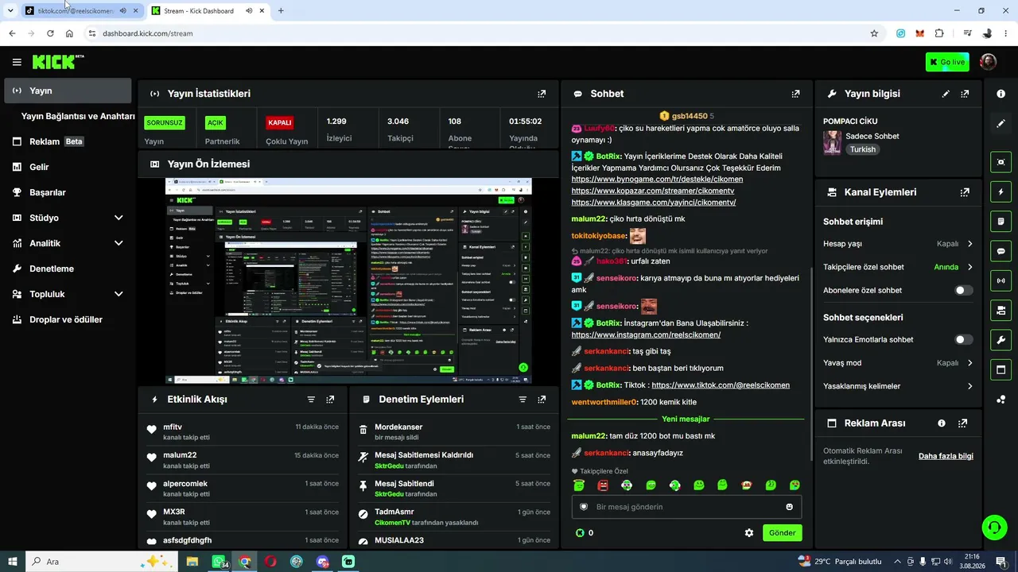Pop out the Yayın bilgisi panel

pos(965,94)
